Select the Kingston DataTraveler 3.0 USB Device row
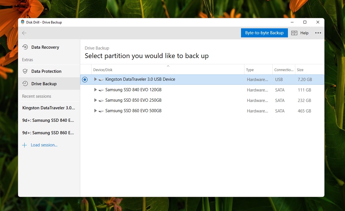 tap(202, 80)
